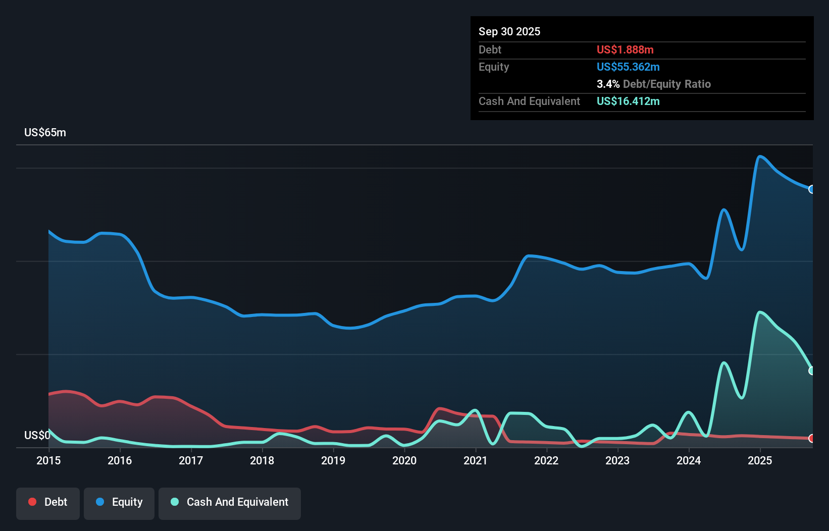The height and width of the screenshot is (531, 829).
Task: Click the red dot inside the Debt legend chip
Action: [32, 502]
